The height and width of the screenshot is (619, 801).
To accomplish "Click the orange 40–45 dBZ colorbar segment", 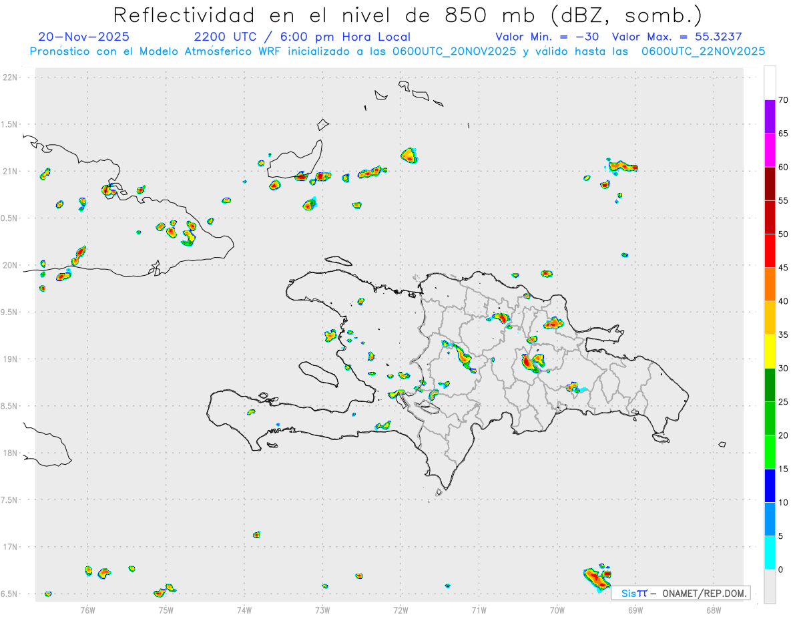I will pyautogui.click(x=770, y=284).
